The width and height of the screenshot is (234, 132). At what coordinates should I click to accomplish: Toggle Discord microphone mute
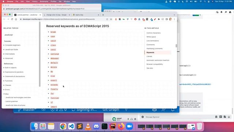(x=128, y=119)
